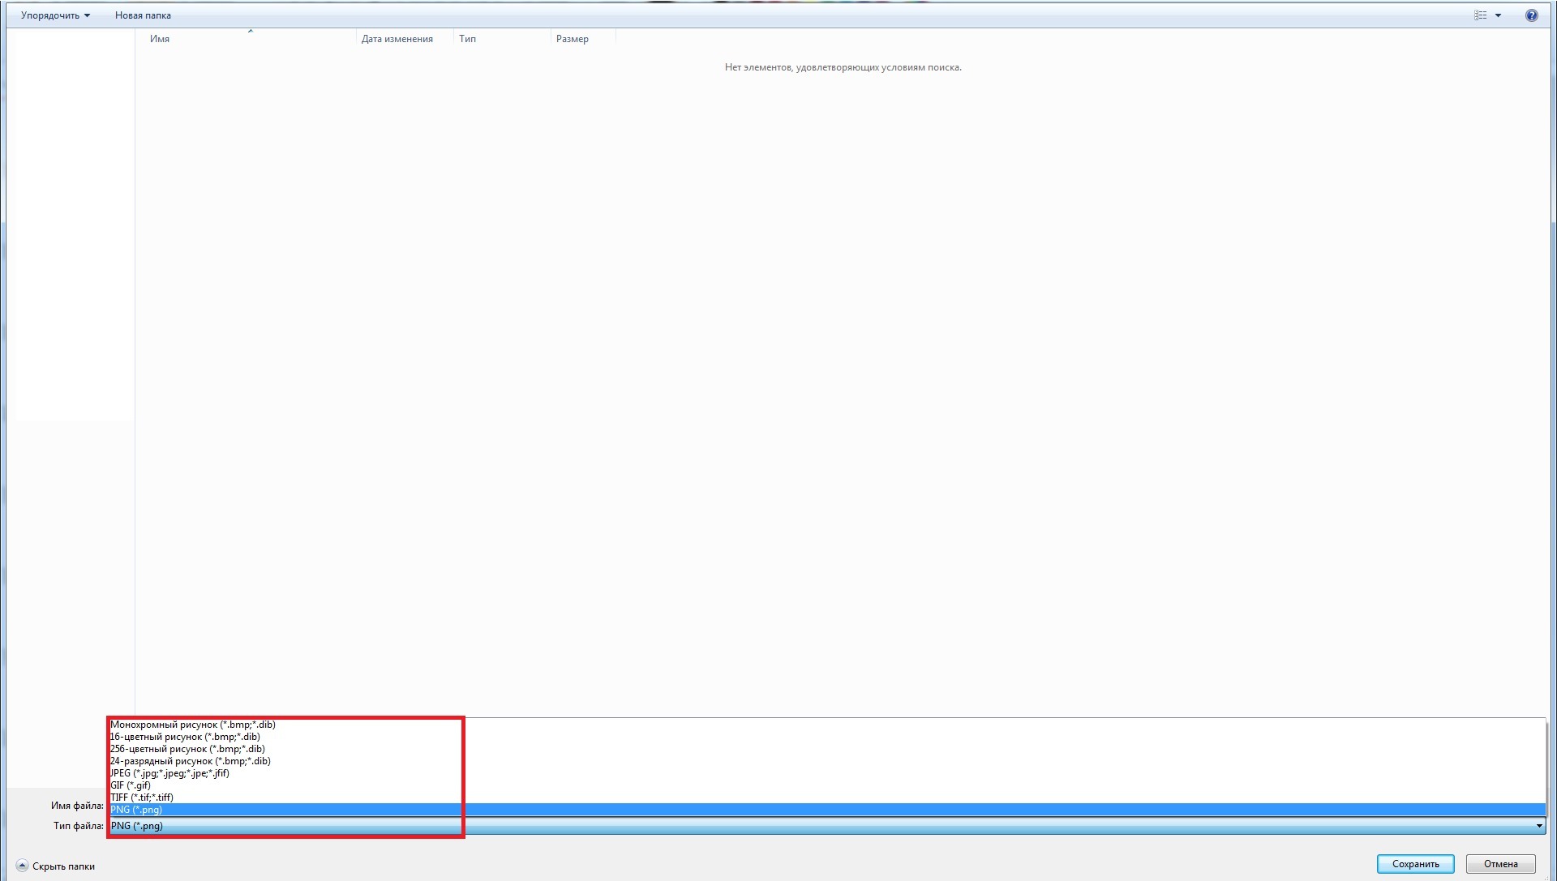1557x881 pixels.
Task: Click Новая папка to create folder
Action: tap(142, 15)
